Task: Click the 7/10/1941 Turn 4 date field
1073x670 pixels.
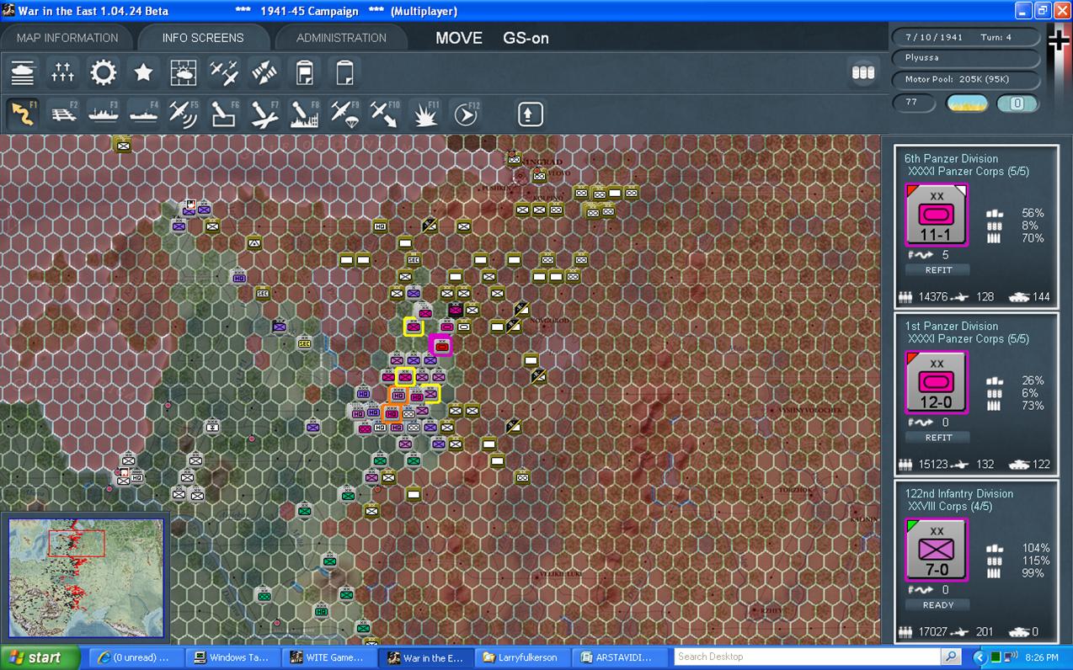Action: click(966, 38)
